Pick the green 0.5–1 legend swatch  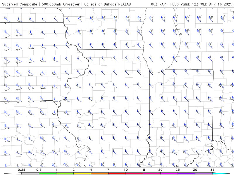point(47,174)
